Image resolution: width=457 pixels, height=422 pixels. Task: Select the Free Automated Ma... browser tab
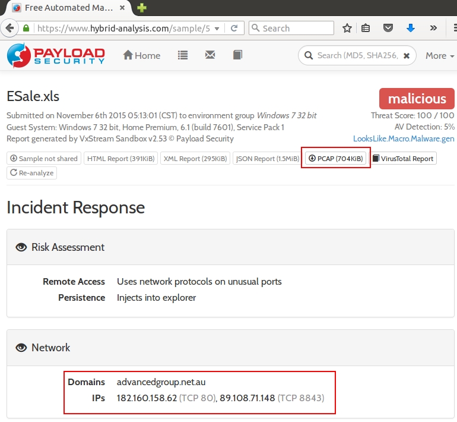point(68,8)
